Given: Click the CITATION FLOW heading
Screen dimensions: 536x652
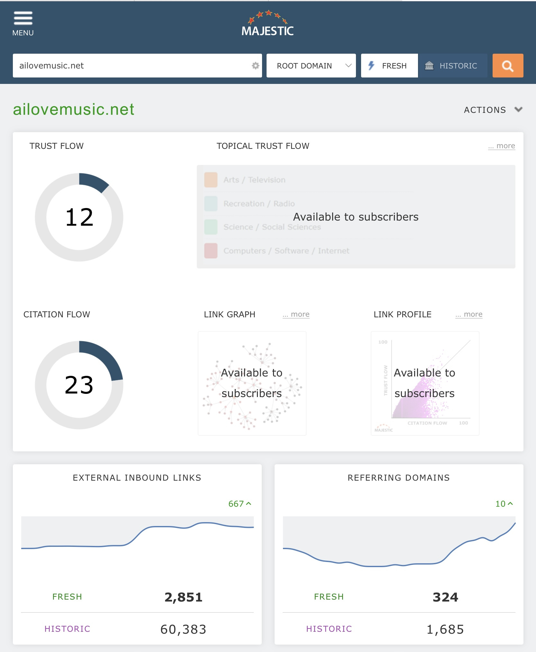Looking at the screenshot, I should point(57,314).
